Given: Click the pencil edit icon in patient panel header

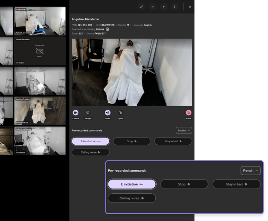Looking at the screenshot, I should [141, 7].
